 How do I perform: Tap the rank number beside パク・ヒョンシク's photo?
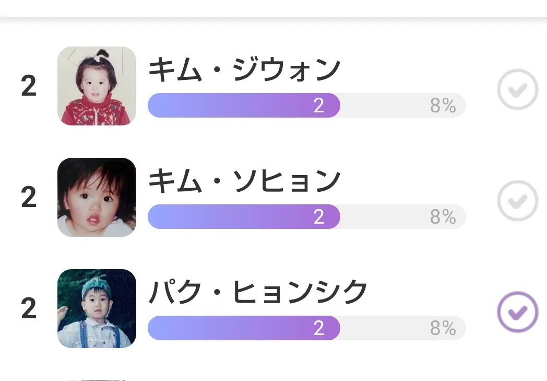[29, 309]
